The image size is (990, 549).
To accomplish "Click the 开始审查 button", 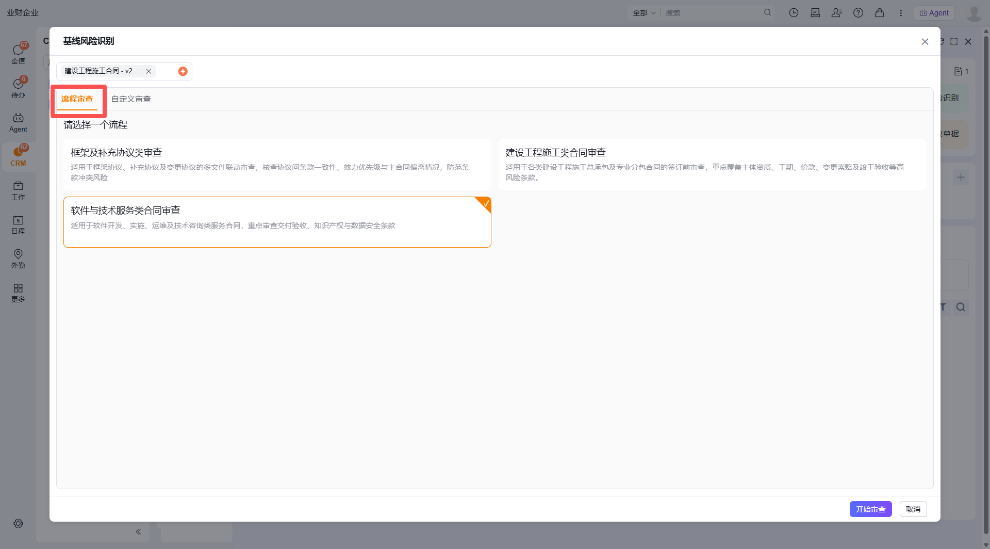I will (x=870, y=509).
